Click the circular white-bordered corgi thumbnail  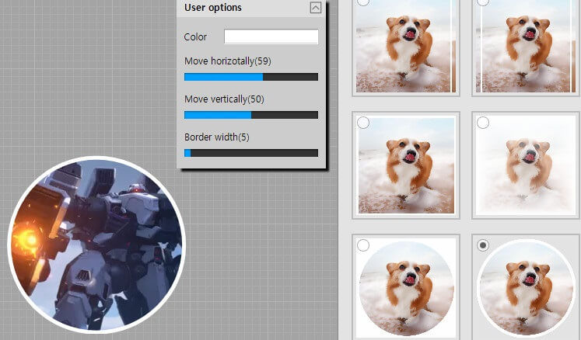point(525,289)
